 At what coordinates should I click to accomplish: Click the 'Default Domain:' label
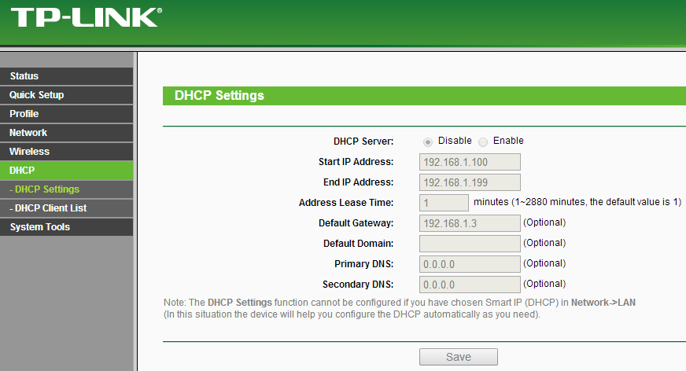(x=358, y=244)
